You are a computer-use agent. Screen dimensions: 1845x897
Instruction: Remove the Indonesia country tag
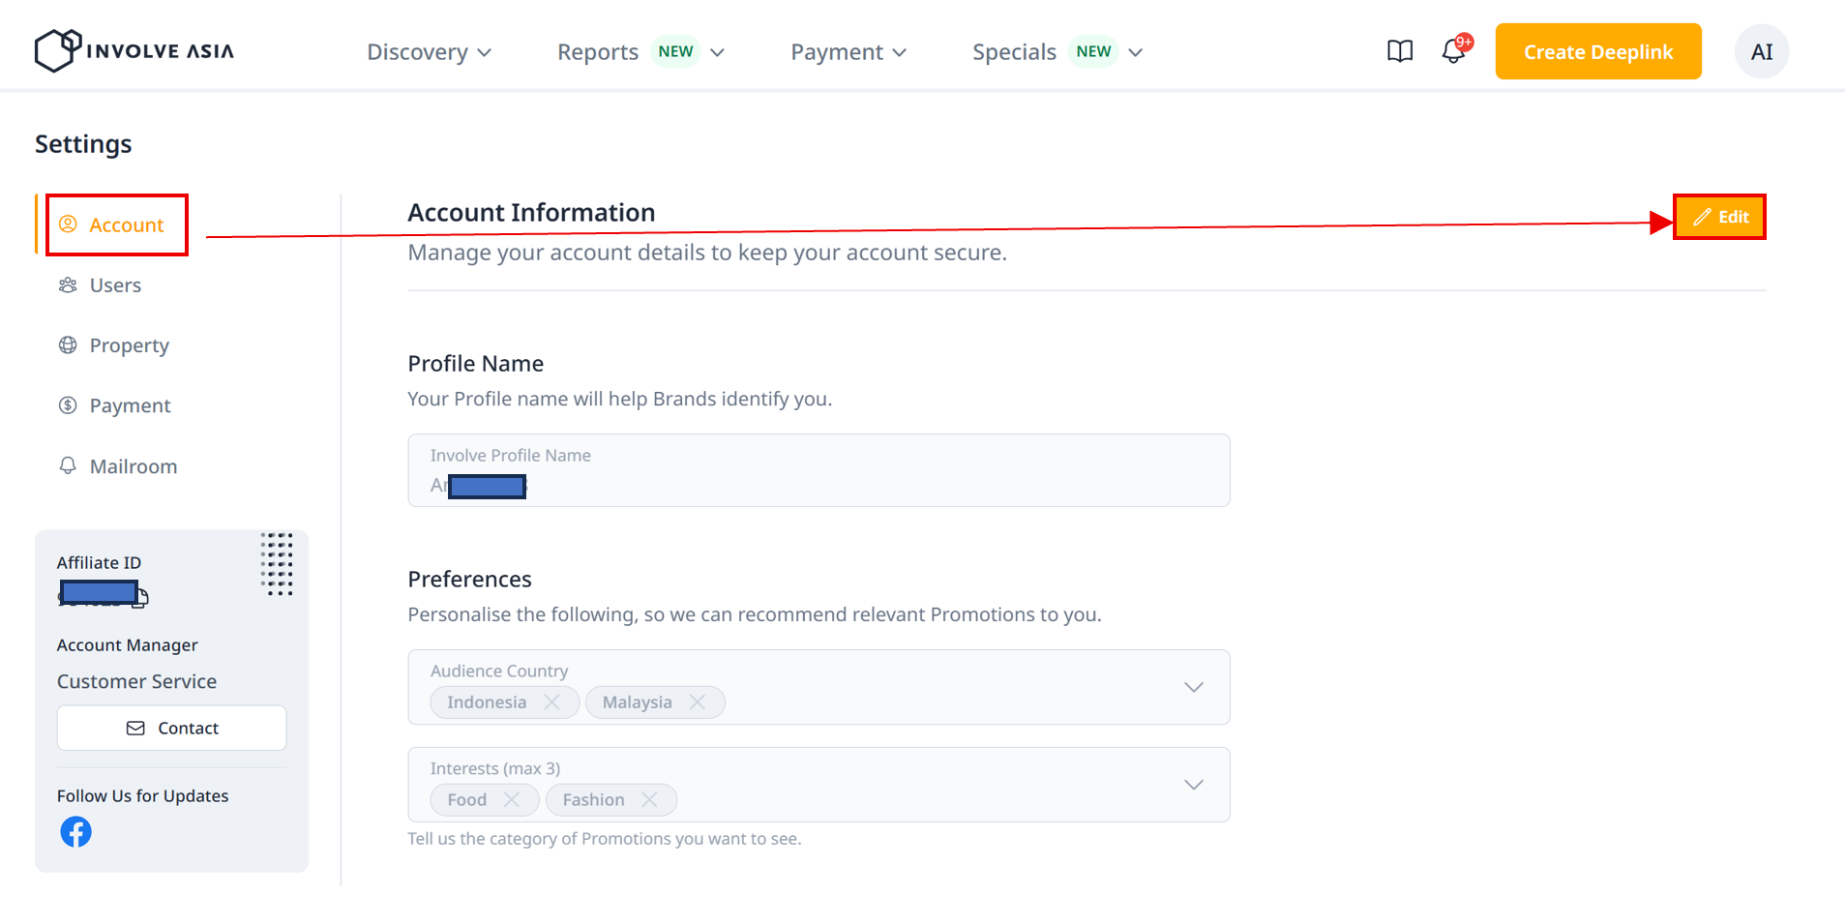(552, 703)
